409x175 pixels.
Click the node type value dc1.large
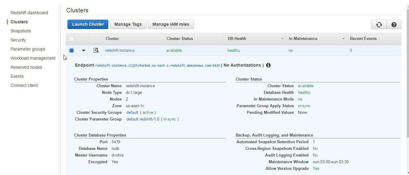(x=134, y=92)
